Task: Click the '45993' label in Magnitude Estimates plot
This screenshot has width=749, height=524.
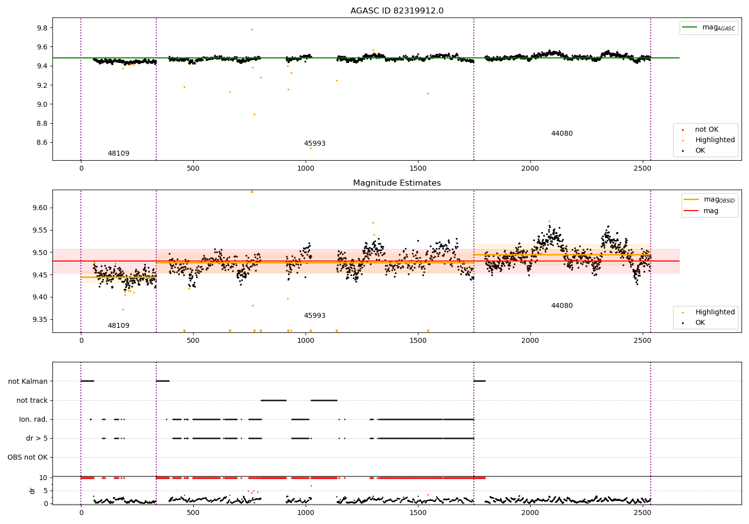Action: (x=315, y=316)
